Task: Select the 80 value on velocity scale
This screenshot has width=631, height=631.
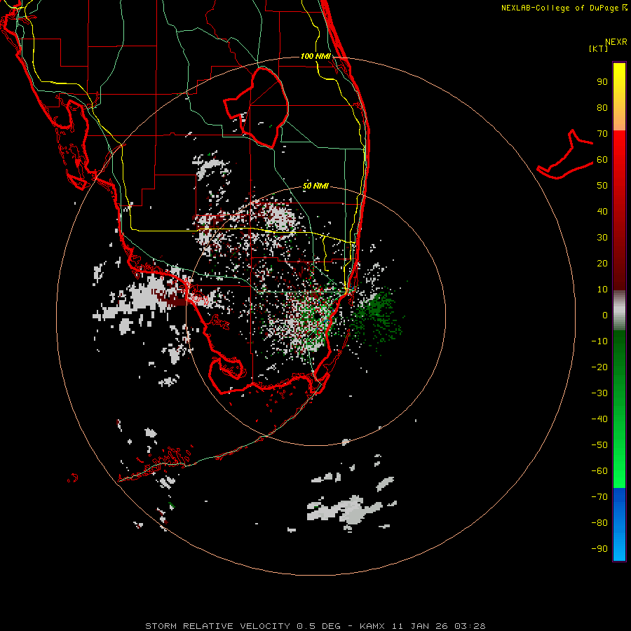Action: pyautogui.click(x=602, y=108)
